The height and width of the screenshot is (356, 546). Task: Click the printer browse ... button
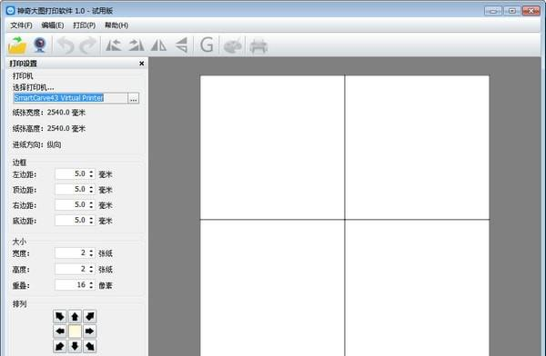(x=134, y=98)
